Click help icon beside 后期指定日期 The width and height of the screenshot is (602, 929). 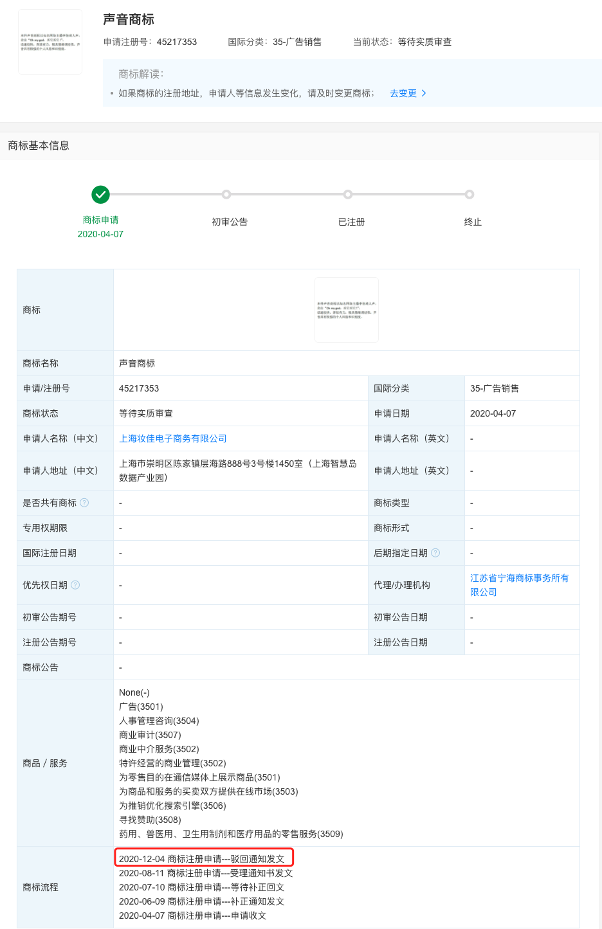tap(435, 553)
